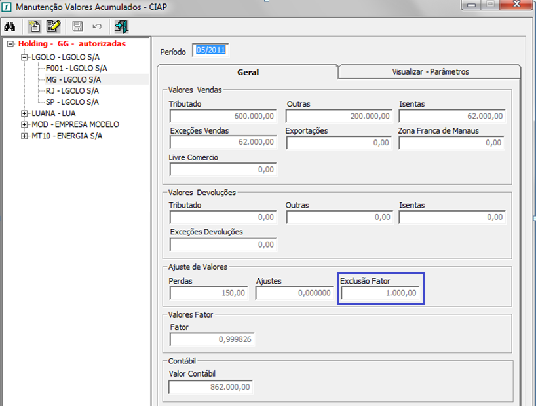Expand the MT10 - ENERGIA S/A node
Screen dimensions: 536x406
coord(24,136)
